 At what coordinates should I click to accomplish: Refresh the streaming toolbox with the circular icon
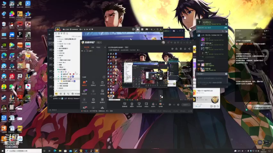tap(104, 77)
